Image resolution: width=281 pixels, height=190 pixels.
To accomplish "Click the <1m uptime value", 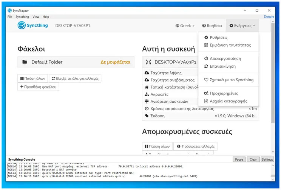I will (x=253, y=109).
